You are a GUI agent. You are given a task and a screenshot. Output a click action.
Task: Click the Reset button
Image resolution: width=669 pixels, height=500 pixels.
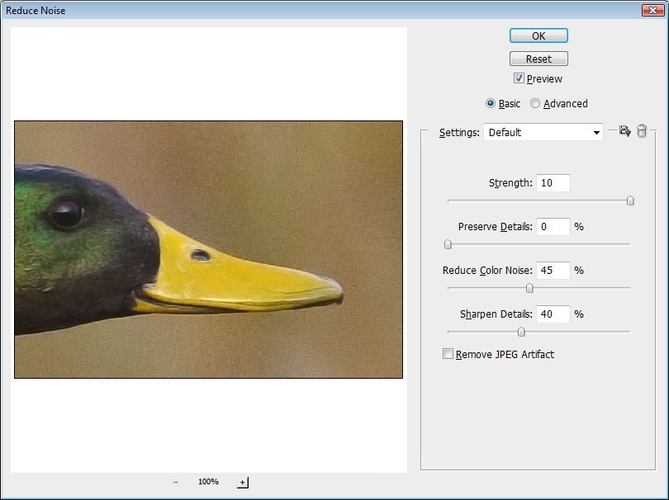click(x=539, y=59)
